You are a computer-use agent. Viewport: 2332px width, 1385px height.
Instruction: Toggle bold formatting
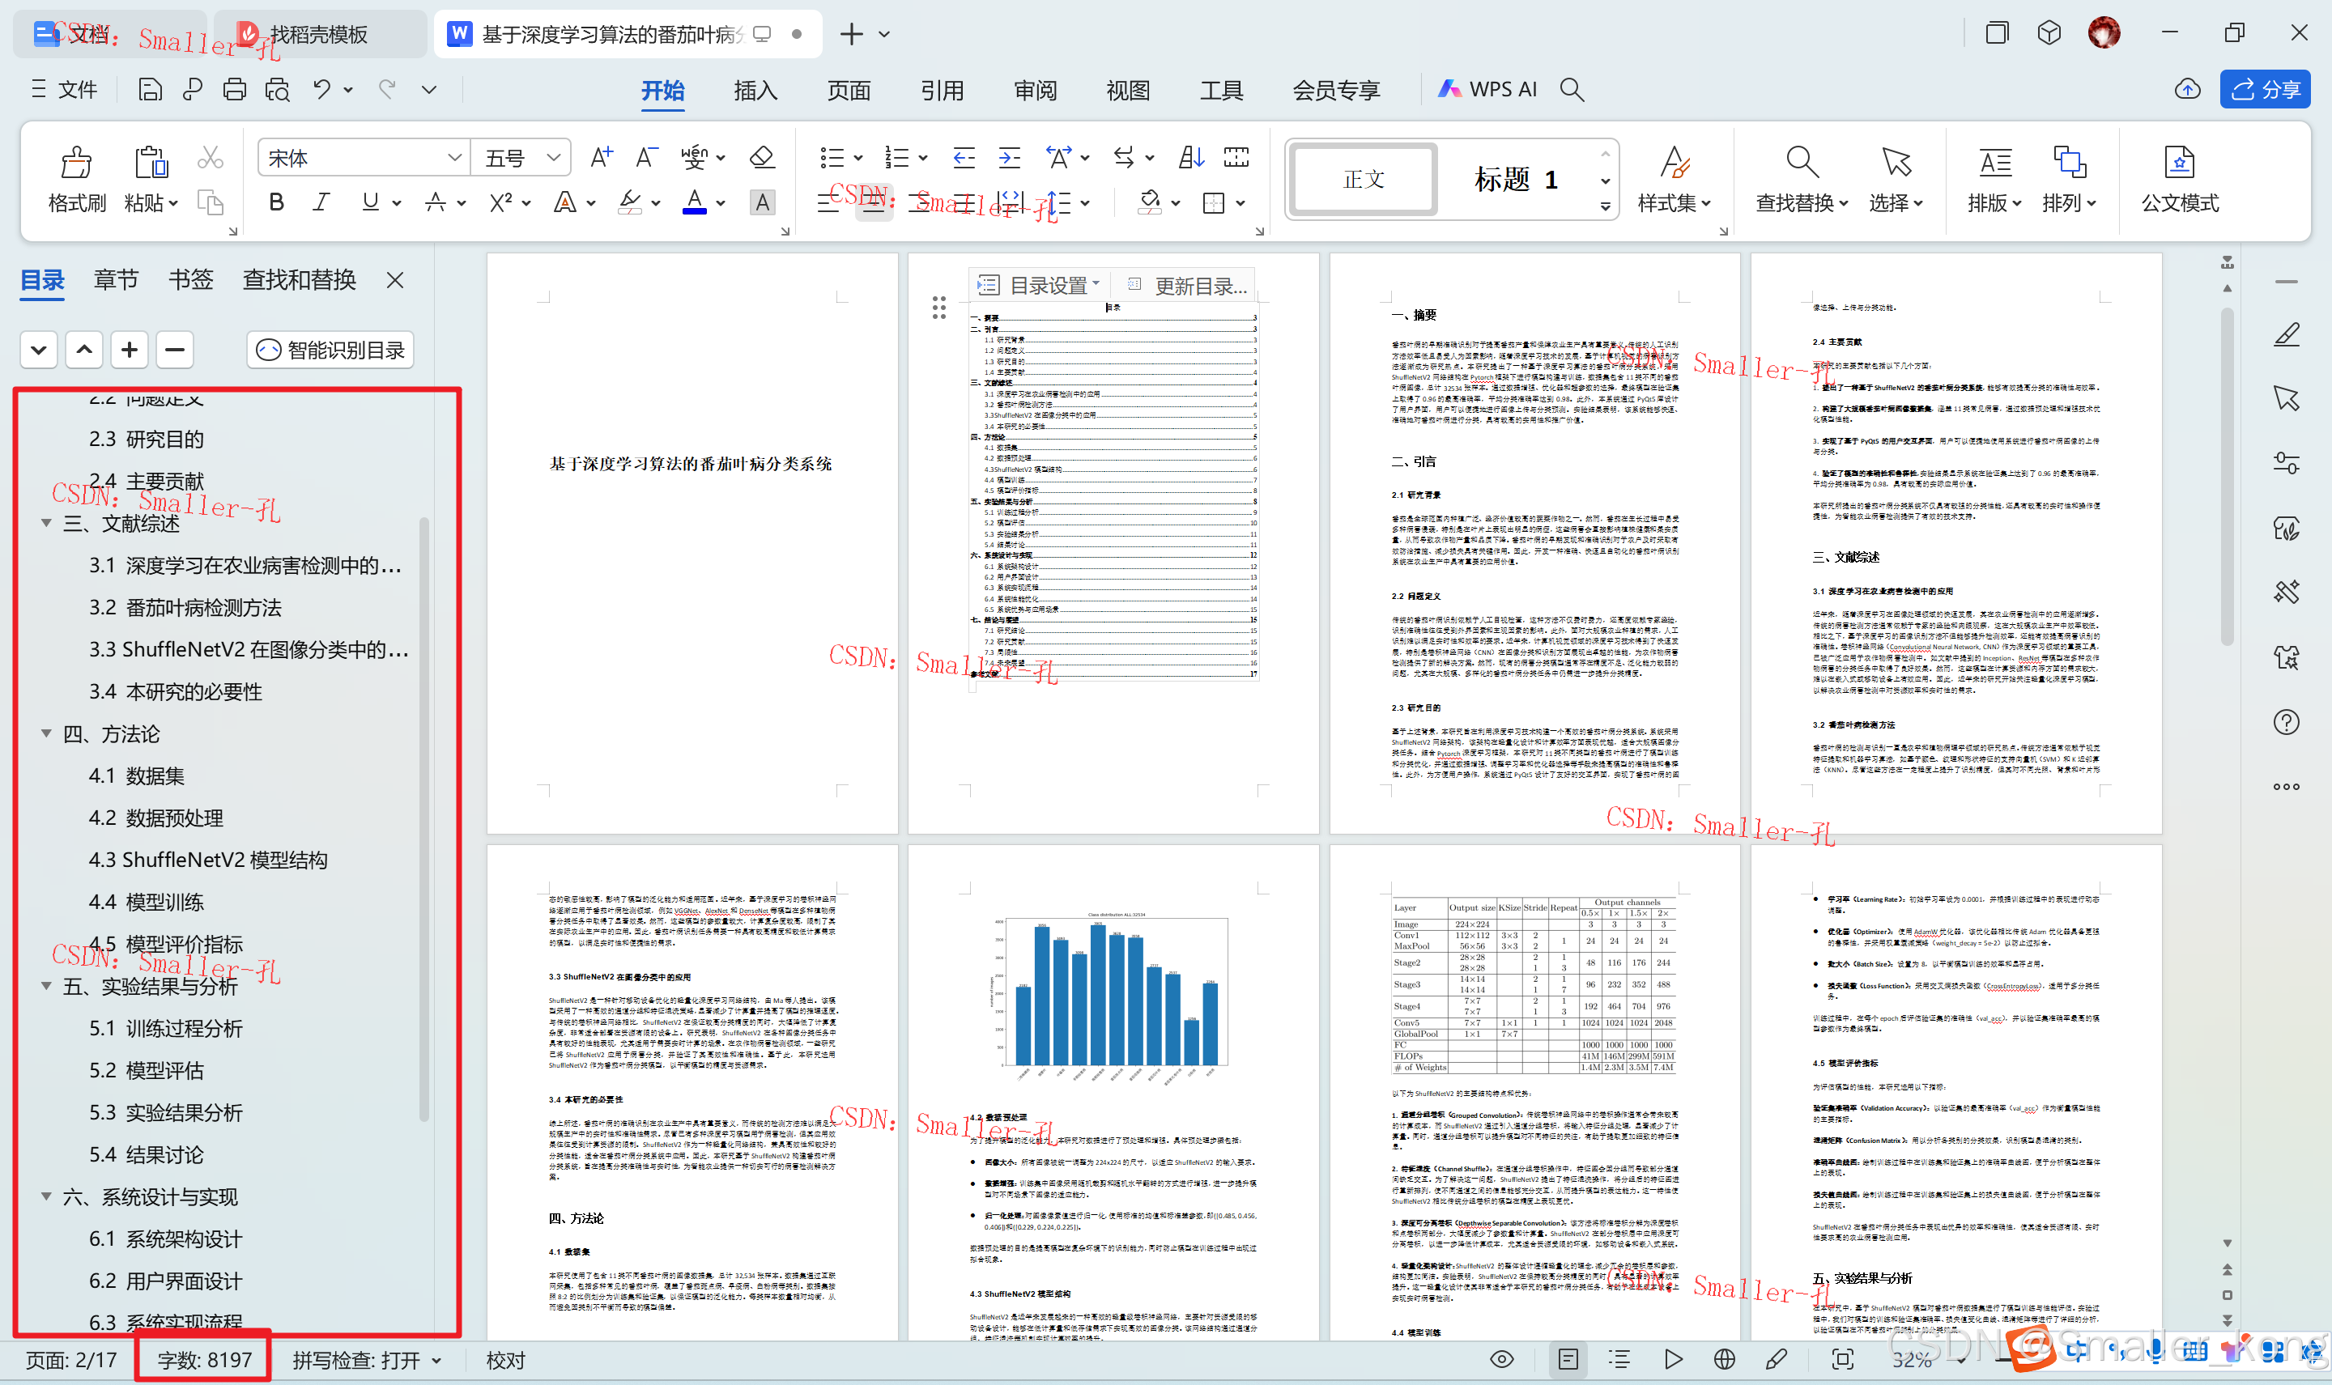click(x=276, y=202)
